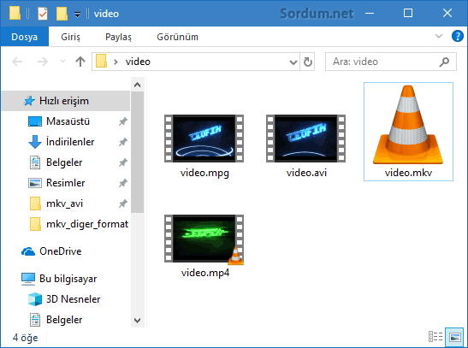The height and width of the screenshot is (348, 468).
Task: Open Customize Quick Access Toolbar dropdown
Action: point(77,14)
